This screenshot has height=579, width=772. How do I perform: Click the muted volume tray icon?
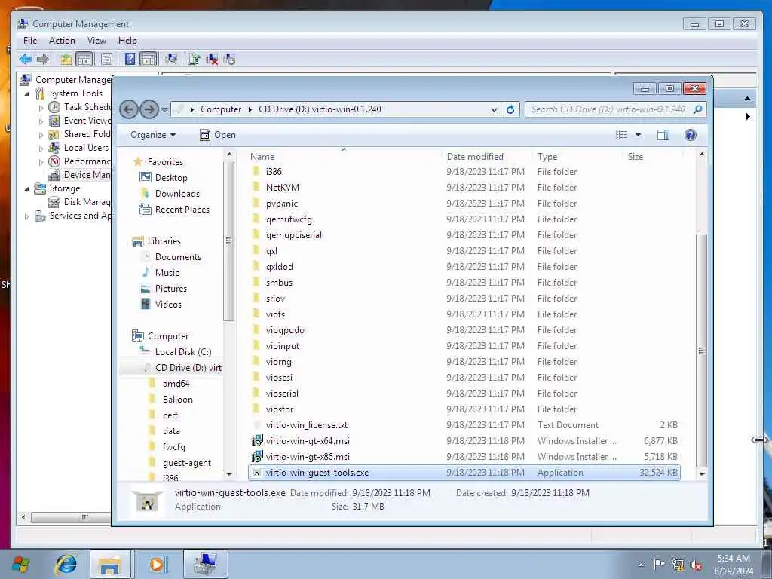tap(696, 565)
